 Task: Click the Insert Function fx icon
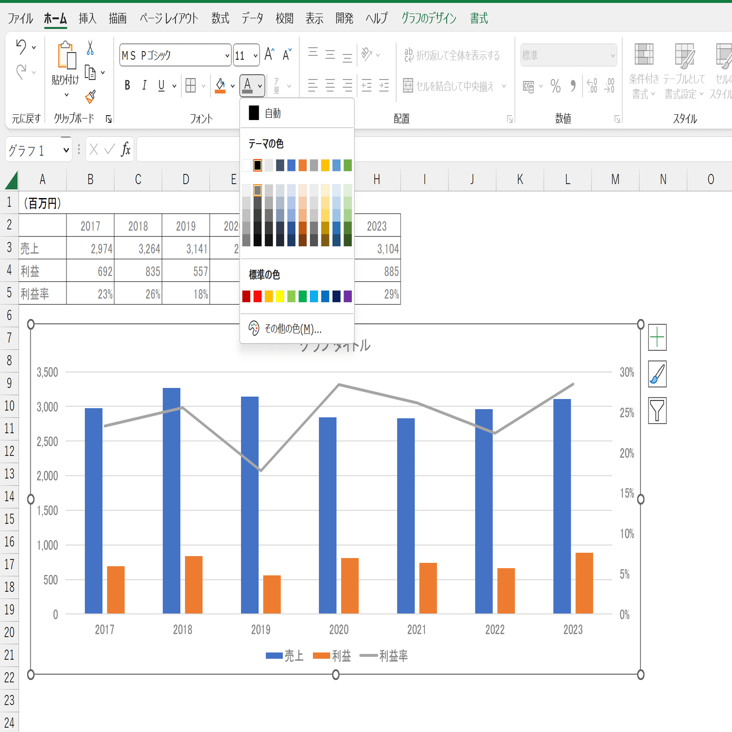point(126,149)
